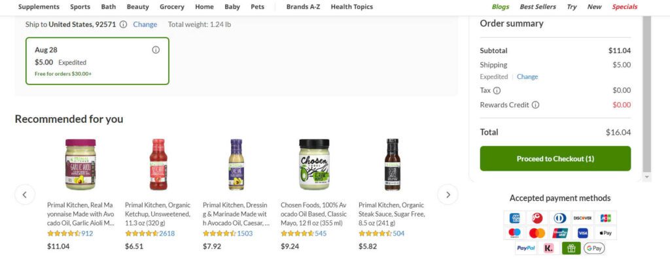Select the Aug 28 Expedited shipping option
670x259 pixels.
[x=97, y=61]
